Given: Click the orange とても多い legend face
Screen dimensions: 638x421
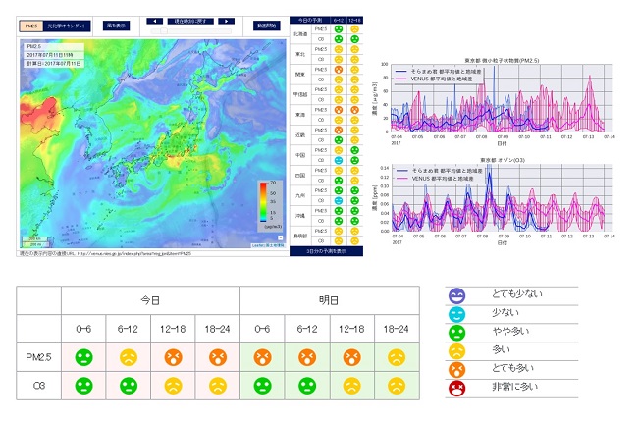Looking at the screenshot, I should click(457, 370).
